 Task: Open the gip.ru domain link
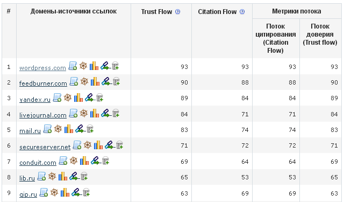pyautogui.click(x=28, y=194)
